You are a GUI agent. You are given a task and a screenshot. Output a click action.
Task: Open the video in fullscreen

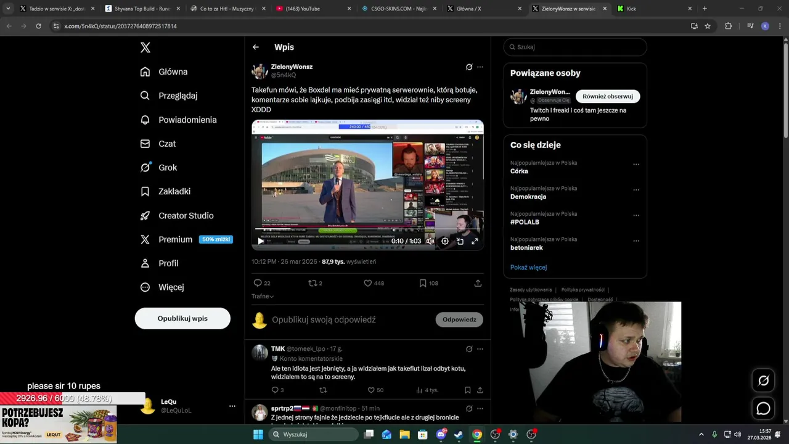(475, 241)
